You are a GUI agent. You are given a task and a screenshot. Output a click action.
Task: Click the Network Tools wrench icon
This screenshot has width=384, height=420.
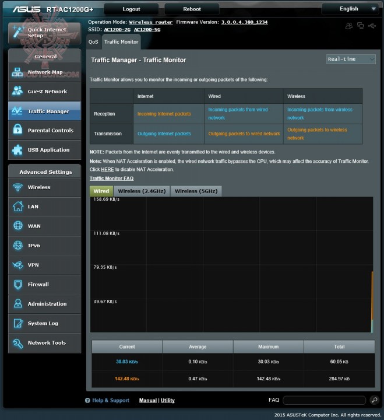tap(18, 343)
